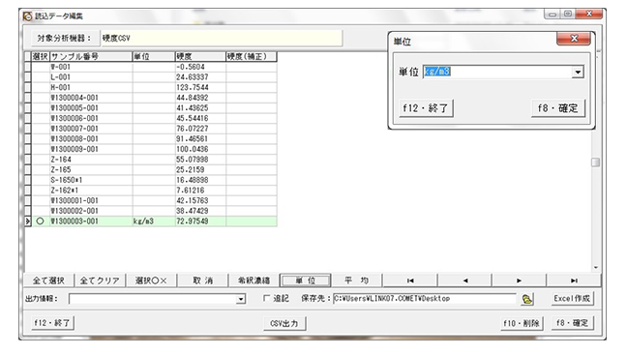Select cell value 55.07998
Screen dimensions: 627x354
pos(200,160)
